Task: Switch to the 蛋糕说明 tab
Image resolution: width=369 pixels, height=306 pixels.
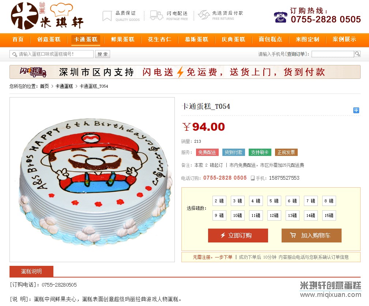Action: [31, 271]
